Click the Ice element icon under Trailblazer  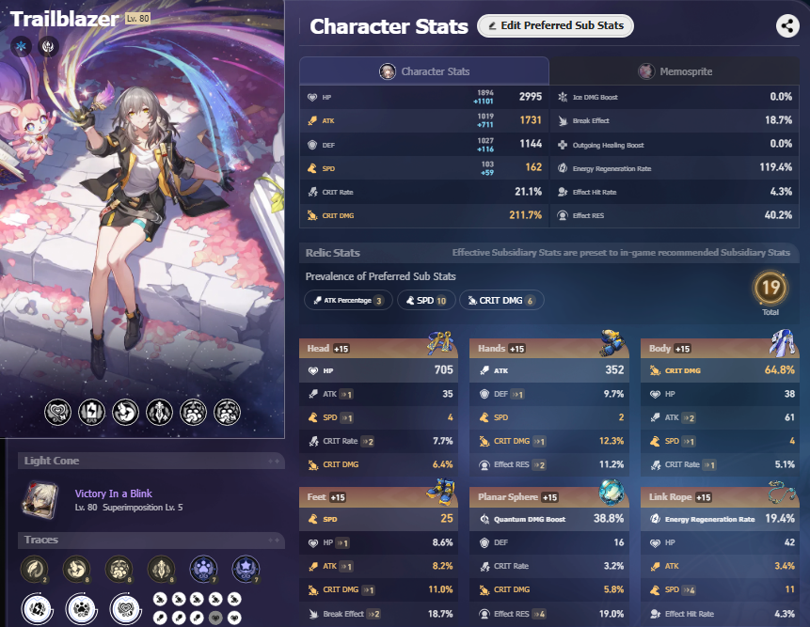click(22, 46)
